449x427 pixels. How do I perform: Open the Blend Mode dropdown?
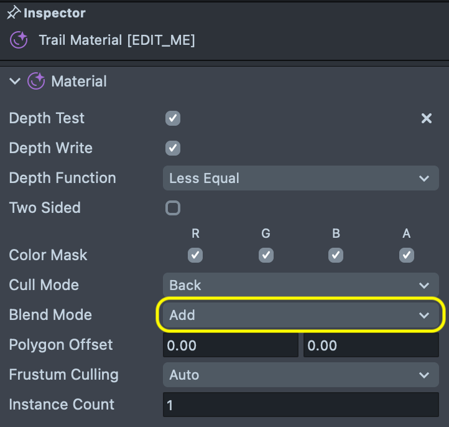[x=300, y=315]
